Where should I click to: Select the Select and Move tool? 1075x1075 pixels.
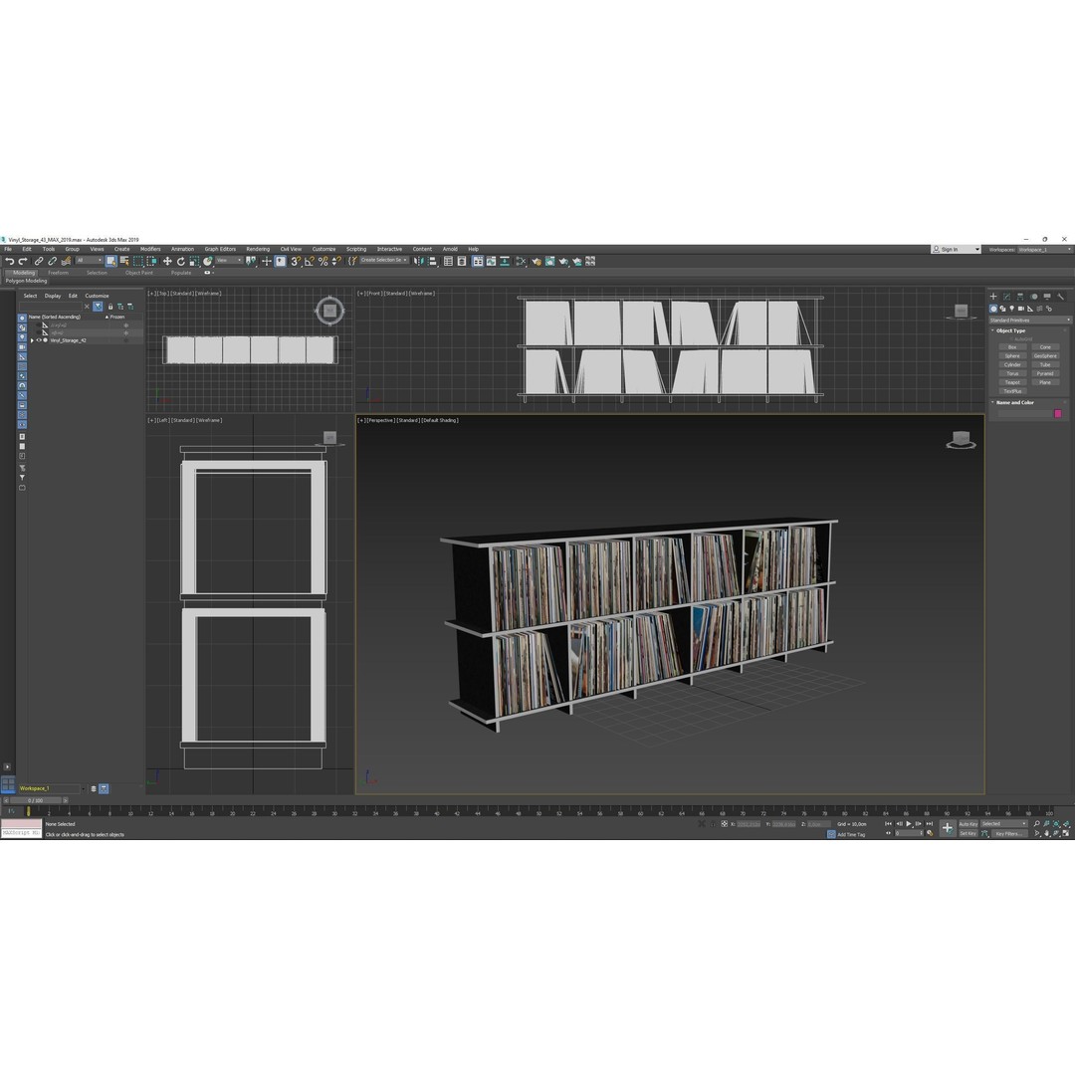tap(166, 261)
